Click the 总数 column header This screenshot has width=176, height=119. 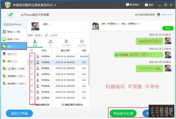click(x=84, y=50)
